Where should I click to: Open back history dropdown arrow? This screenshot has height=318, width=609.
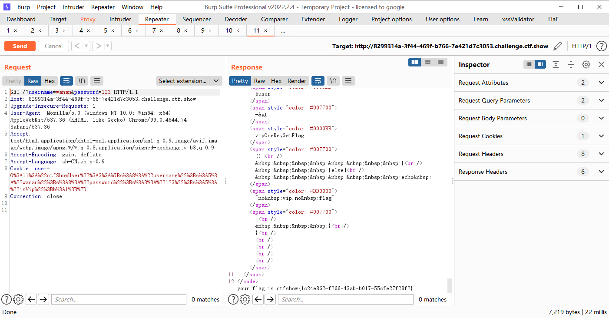click(x=86, y=46)
